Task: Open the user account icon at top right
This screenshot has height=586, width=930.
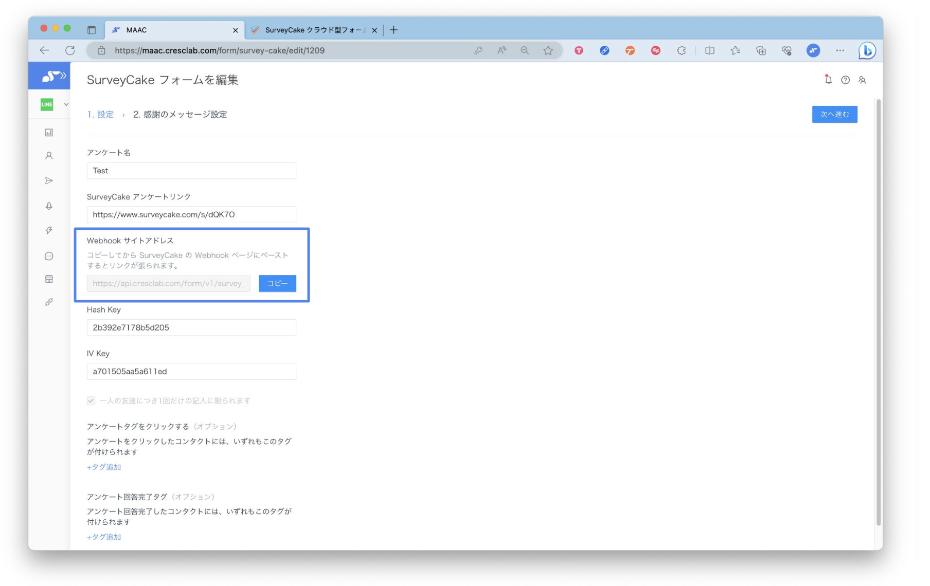Action: pos(862,80)
